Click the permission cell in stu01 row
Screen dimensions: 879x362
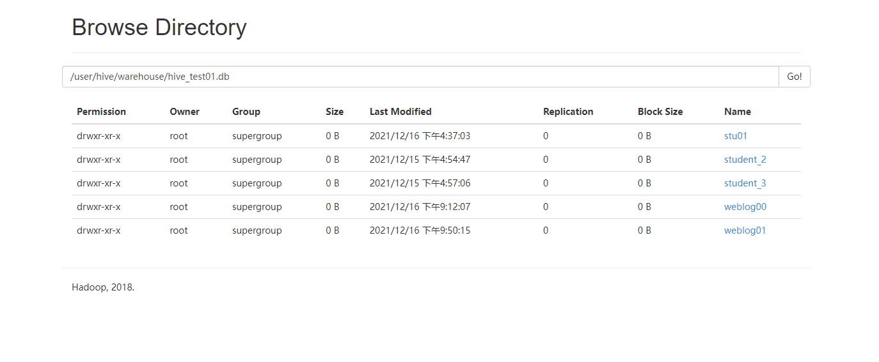tap(99, 136)
